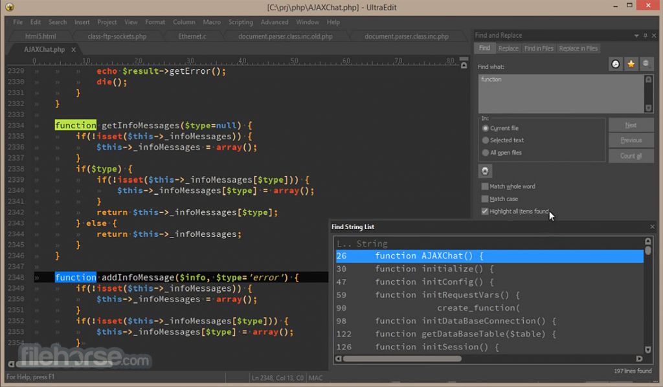This screenshot has height=387, width=663.
Task: Click the Count all button
Action: click(x=631, y=156)
